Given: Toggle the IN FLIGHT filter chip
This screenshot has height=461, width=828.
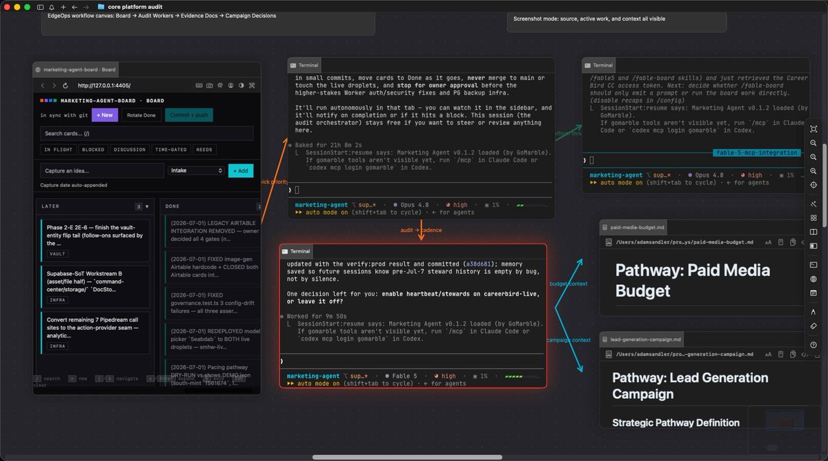Looking at the screenshot, I should 59,150.
